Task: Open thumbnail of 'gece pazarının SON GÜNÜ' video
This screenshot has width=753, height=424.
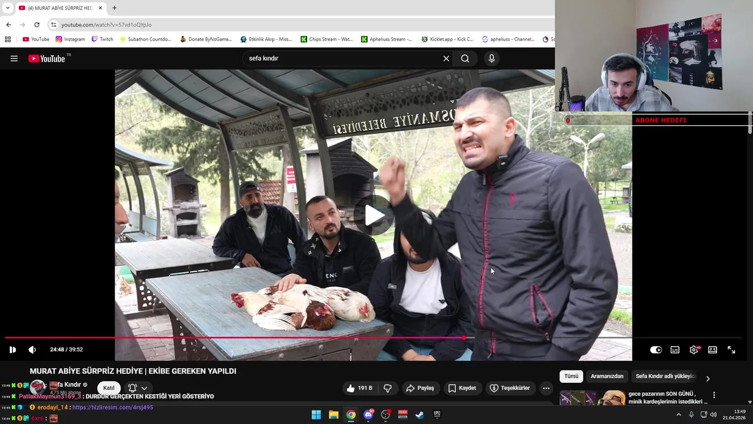Action: pos(592,398)
